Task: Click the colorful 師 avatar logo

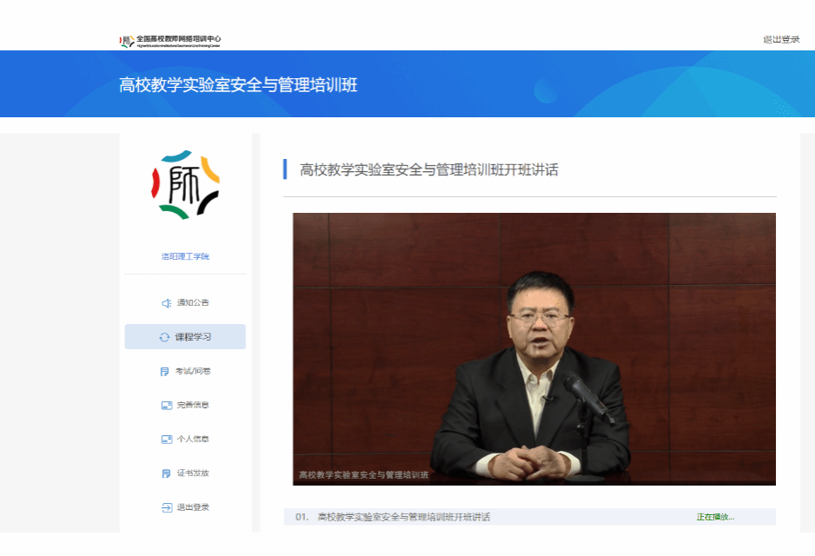Action: [185, 184]
